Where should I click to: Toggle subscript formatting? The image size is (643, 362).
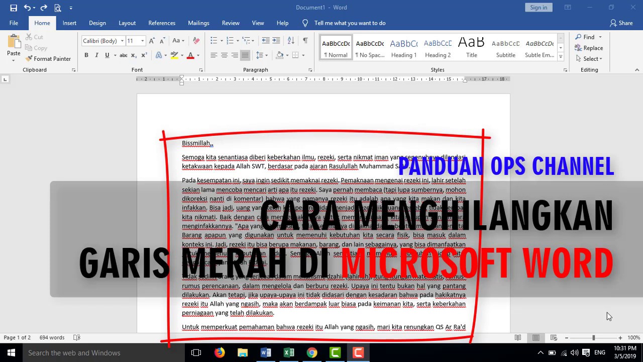134,55
